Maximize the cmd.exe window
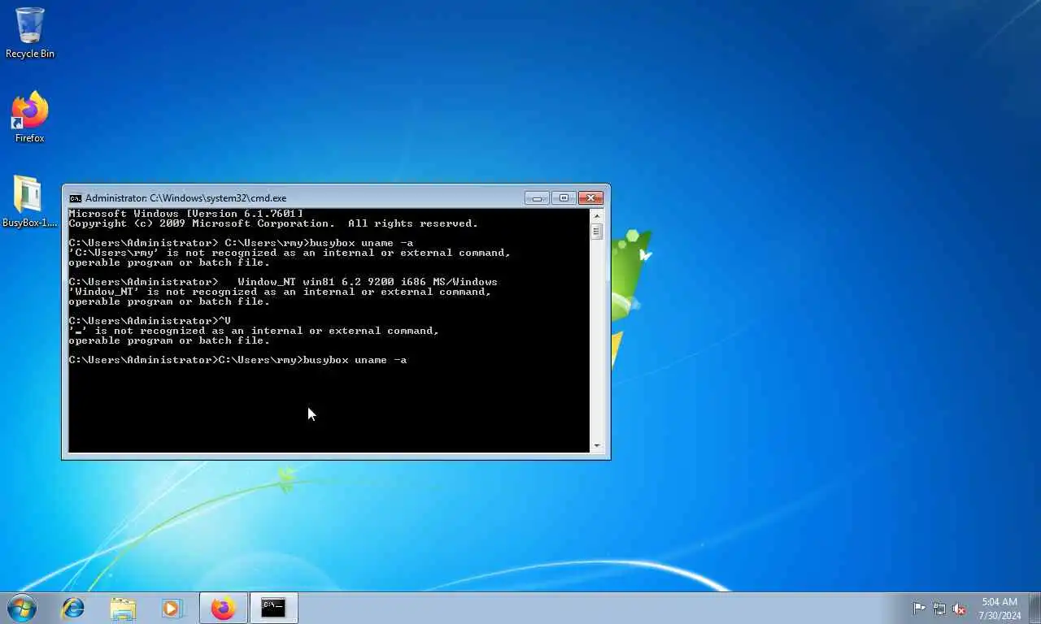 pos(564,197)
